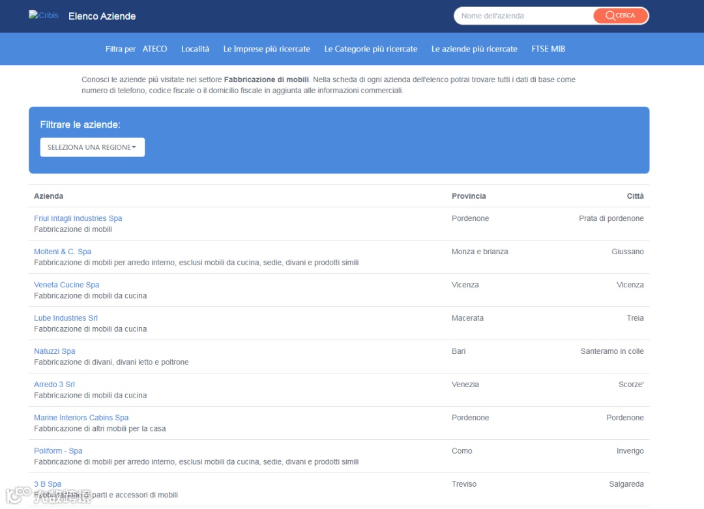Open Friul Intagli Industries Spa link
The height and width of the screenshot is (509, 704).
(78, 218)
